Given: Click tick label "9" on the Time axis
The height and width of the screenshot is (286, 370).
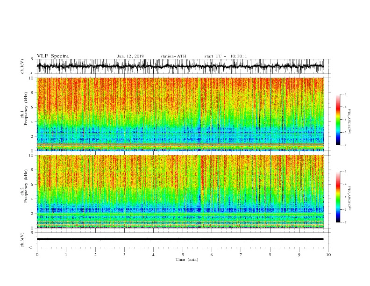Looking at the screenshot, I should coord(299,255).
